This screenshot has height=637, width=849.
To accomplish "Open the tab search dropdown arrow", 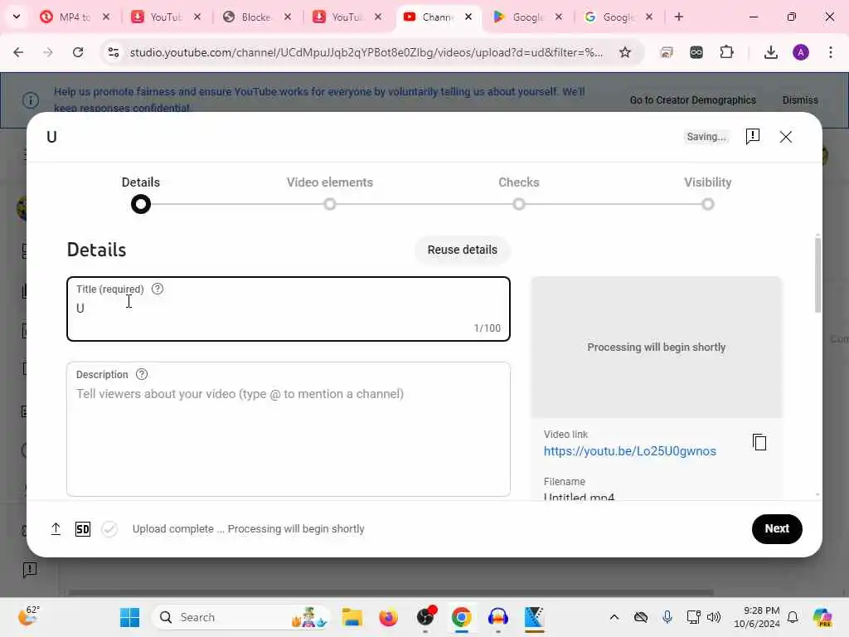I will [x=17, y=17].
